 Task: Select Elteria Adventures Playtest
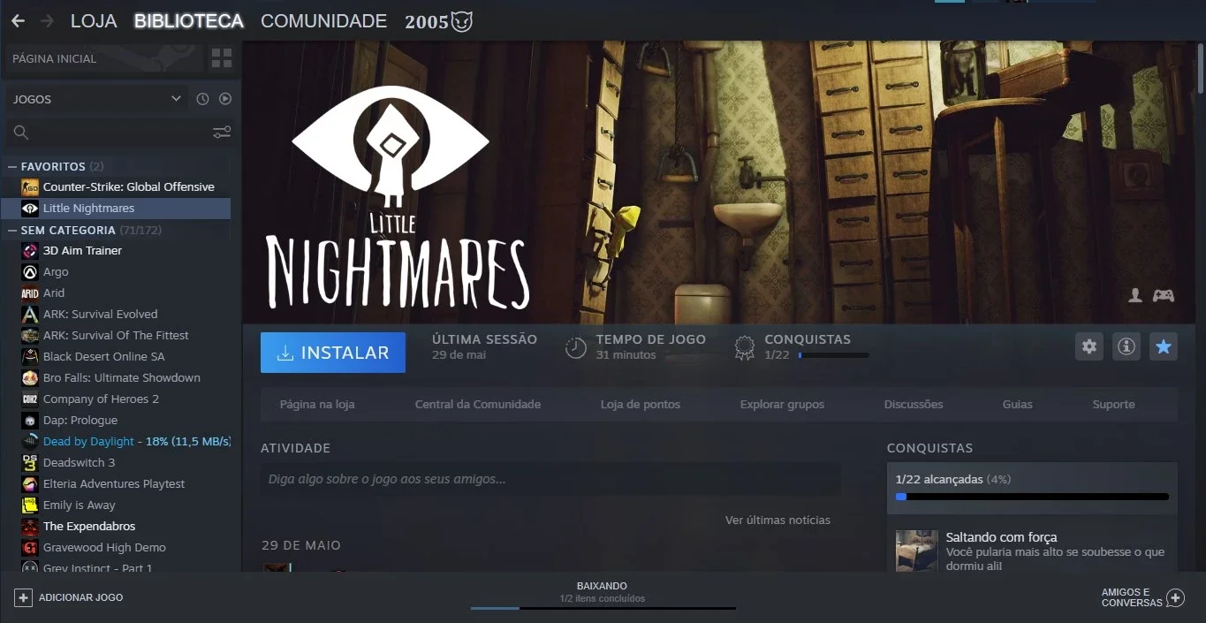(x=116, y=484)
